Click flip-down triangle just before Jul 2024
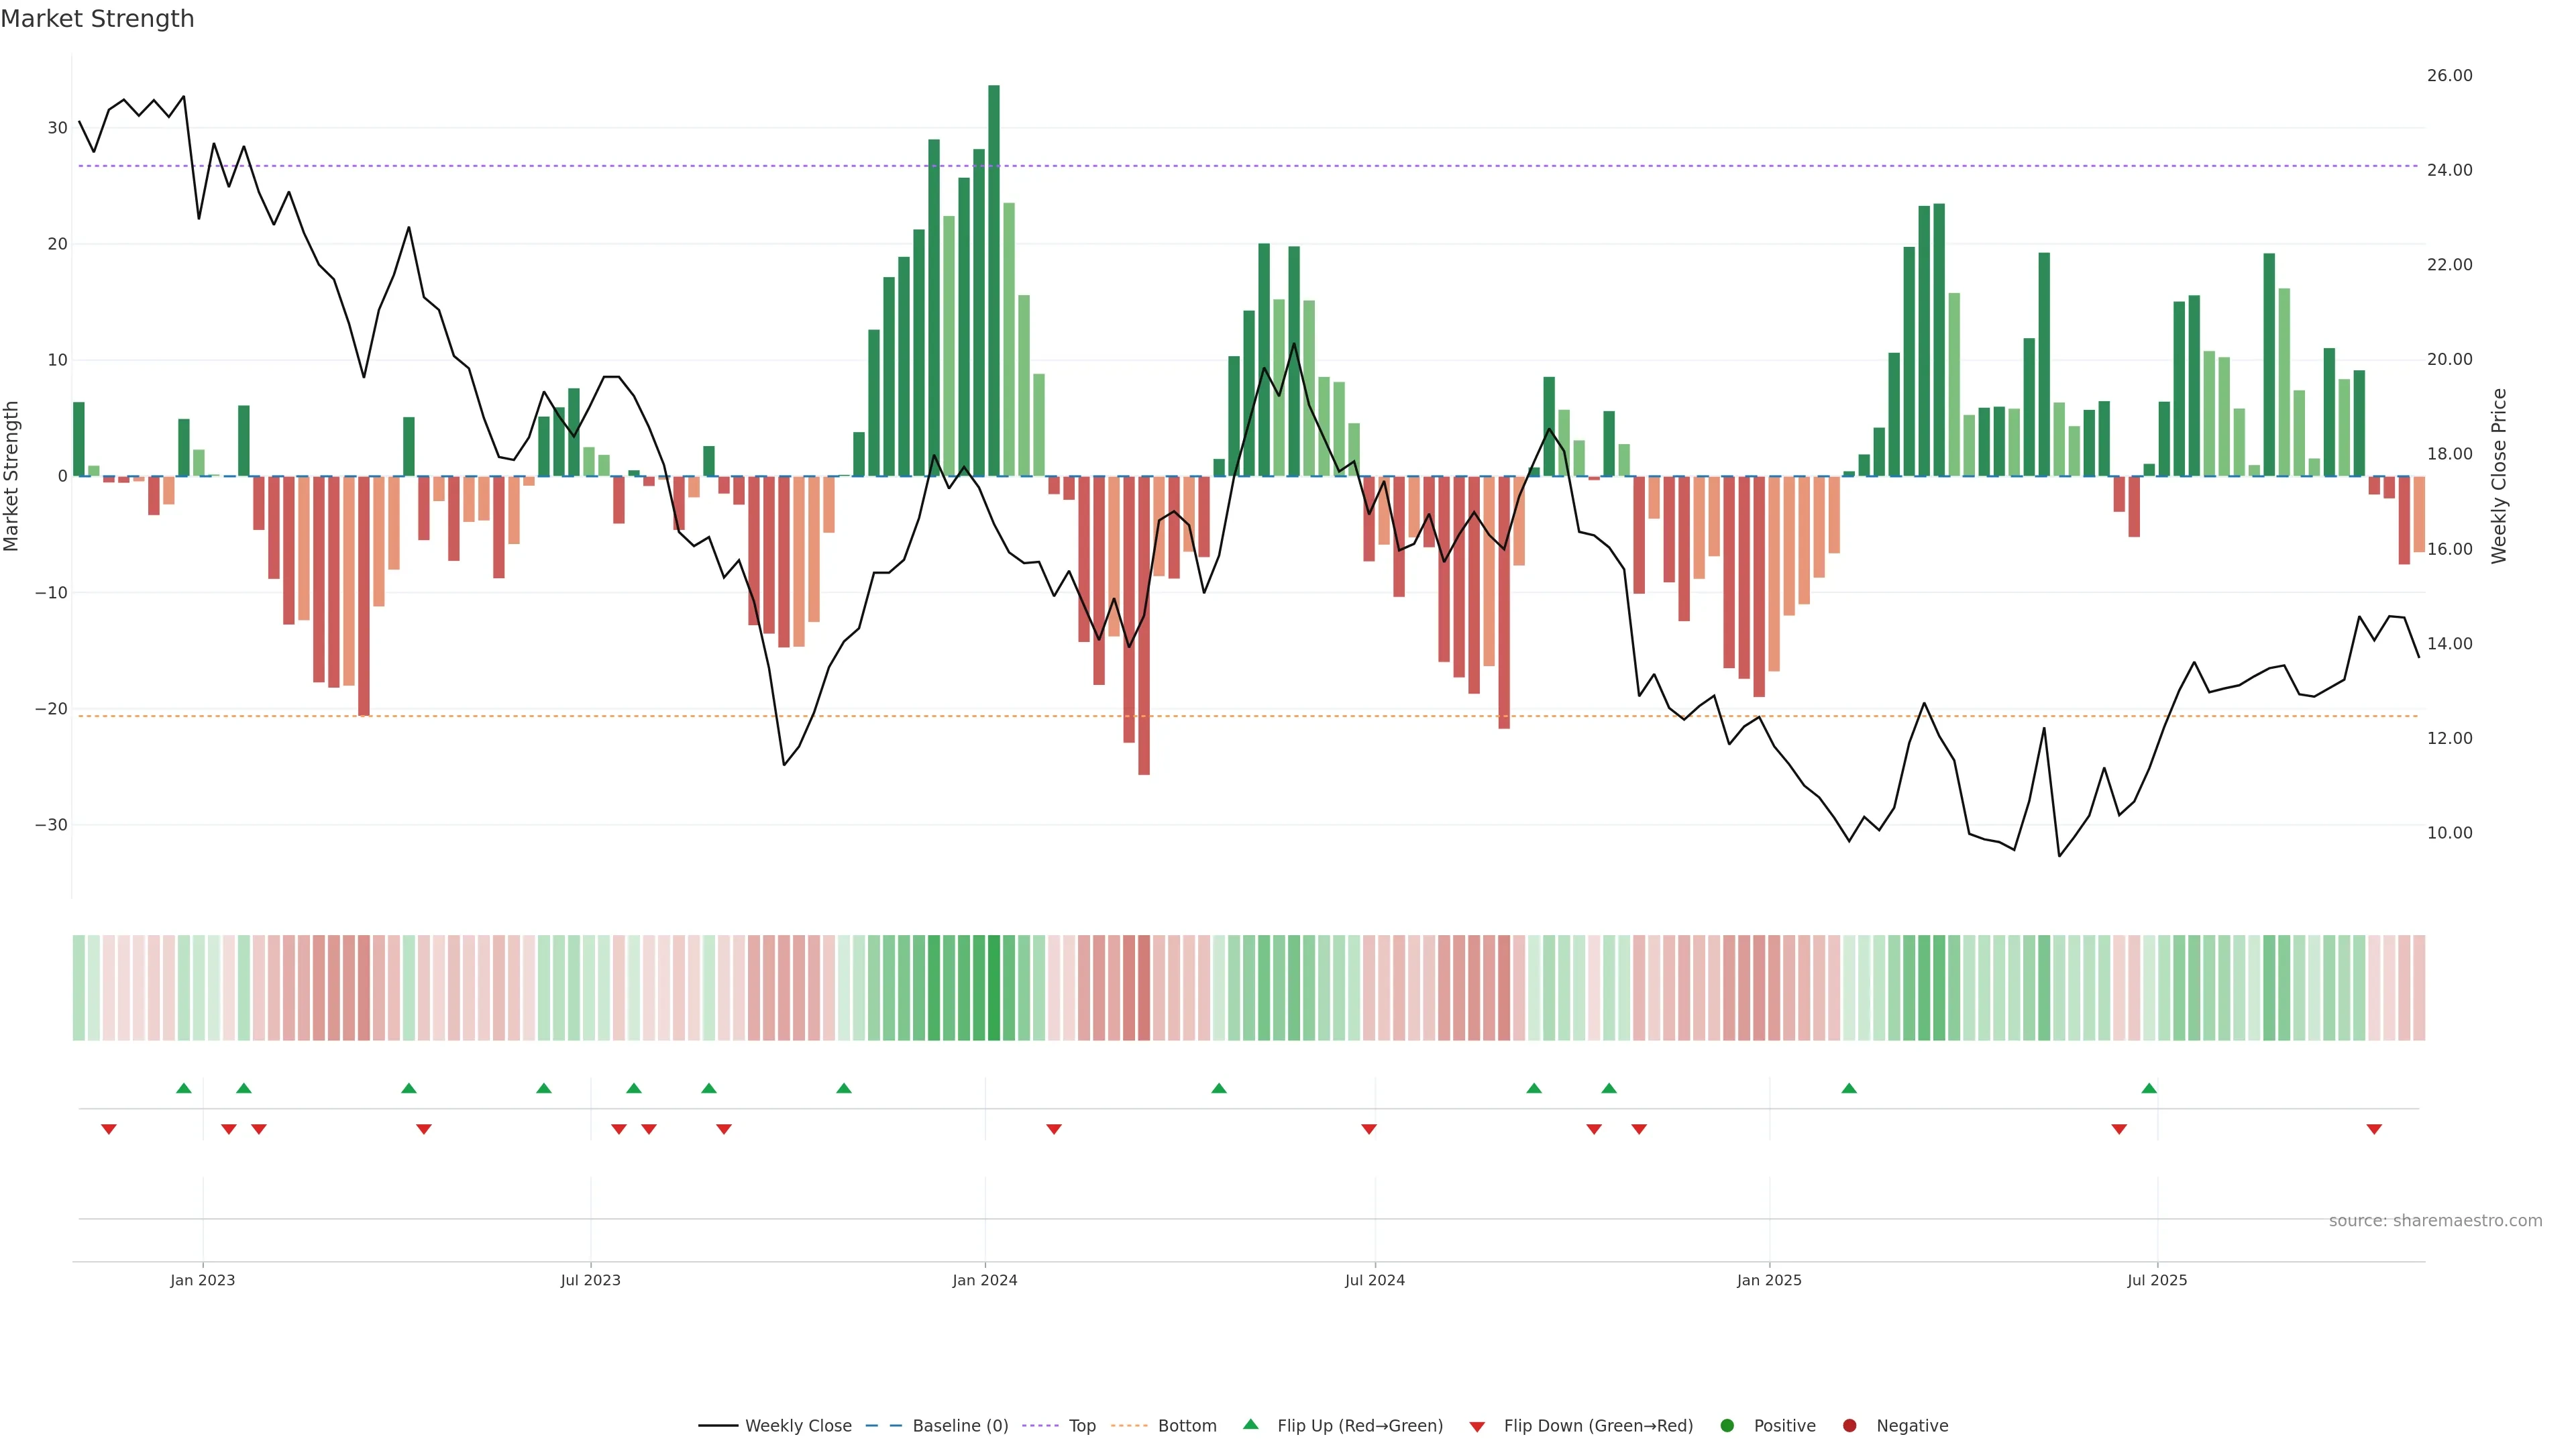2576x1449 pixels. click(x=1369, y=1129)
